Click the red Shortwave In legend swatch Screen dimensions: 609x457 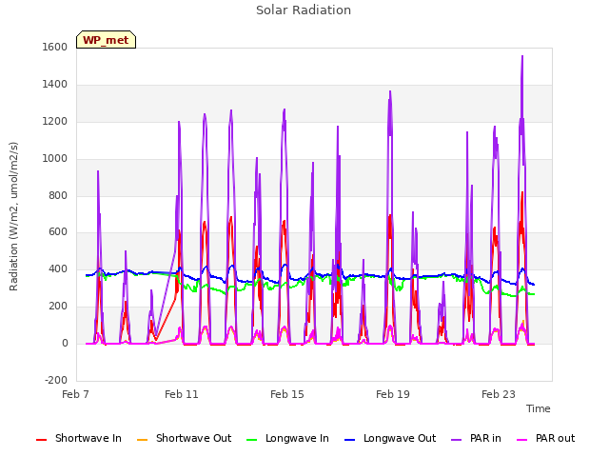click(41, 440)
